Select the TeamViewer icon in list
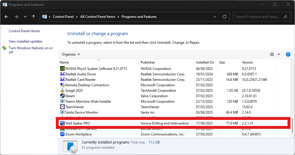 point(62,107)
